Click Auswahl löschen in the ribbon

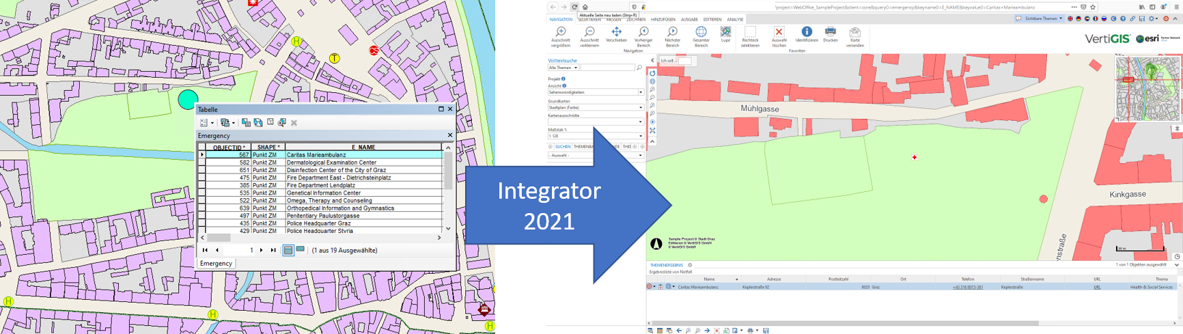point(779,33)
